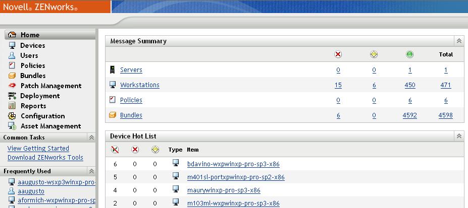468x208 pixels.
Task: Click the green normal status column icon
Action: (x=410, y=54)
